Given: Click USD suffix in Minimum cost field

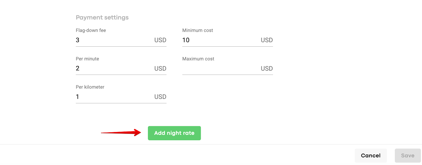Looking at the screenshot, I should pyautogui.click(x=267, y=40).
